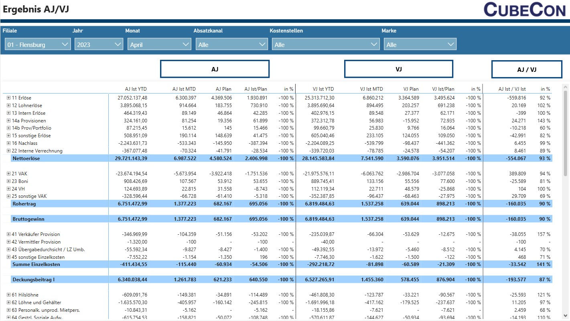This screenshot has width=570, height=321.
Task: Expand the 14a Provisionen row
Action: [x=8, y=121]
